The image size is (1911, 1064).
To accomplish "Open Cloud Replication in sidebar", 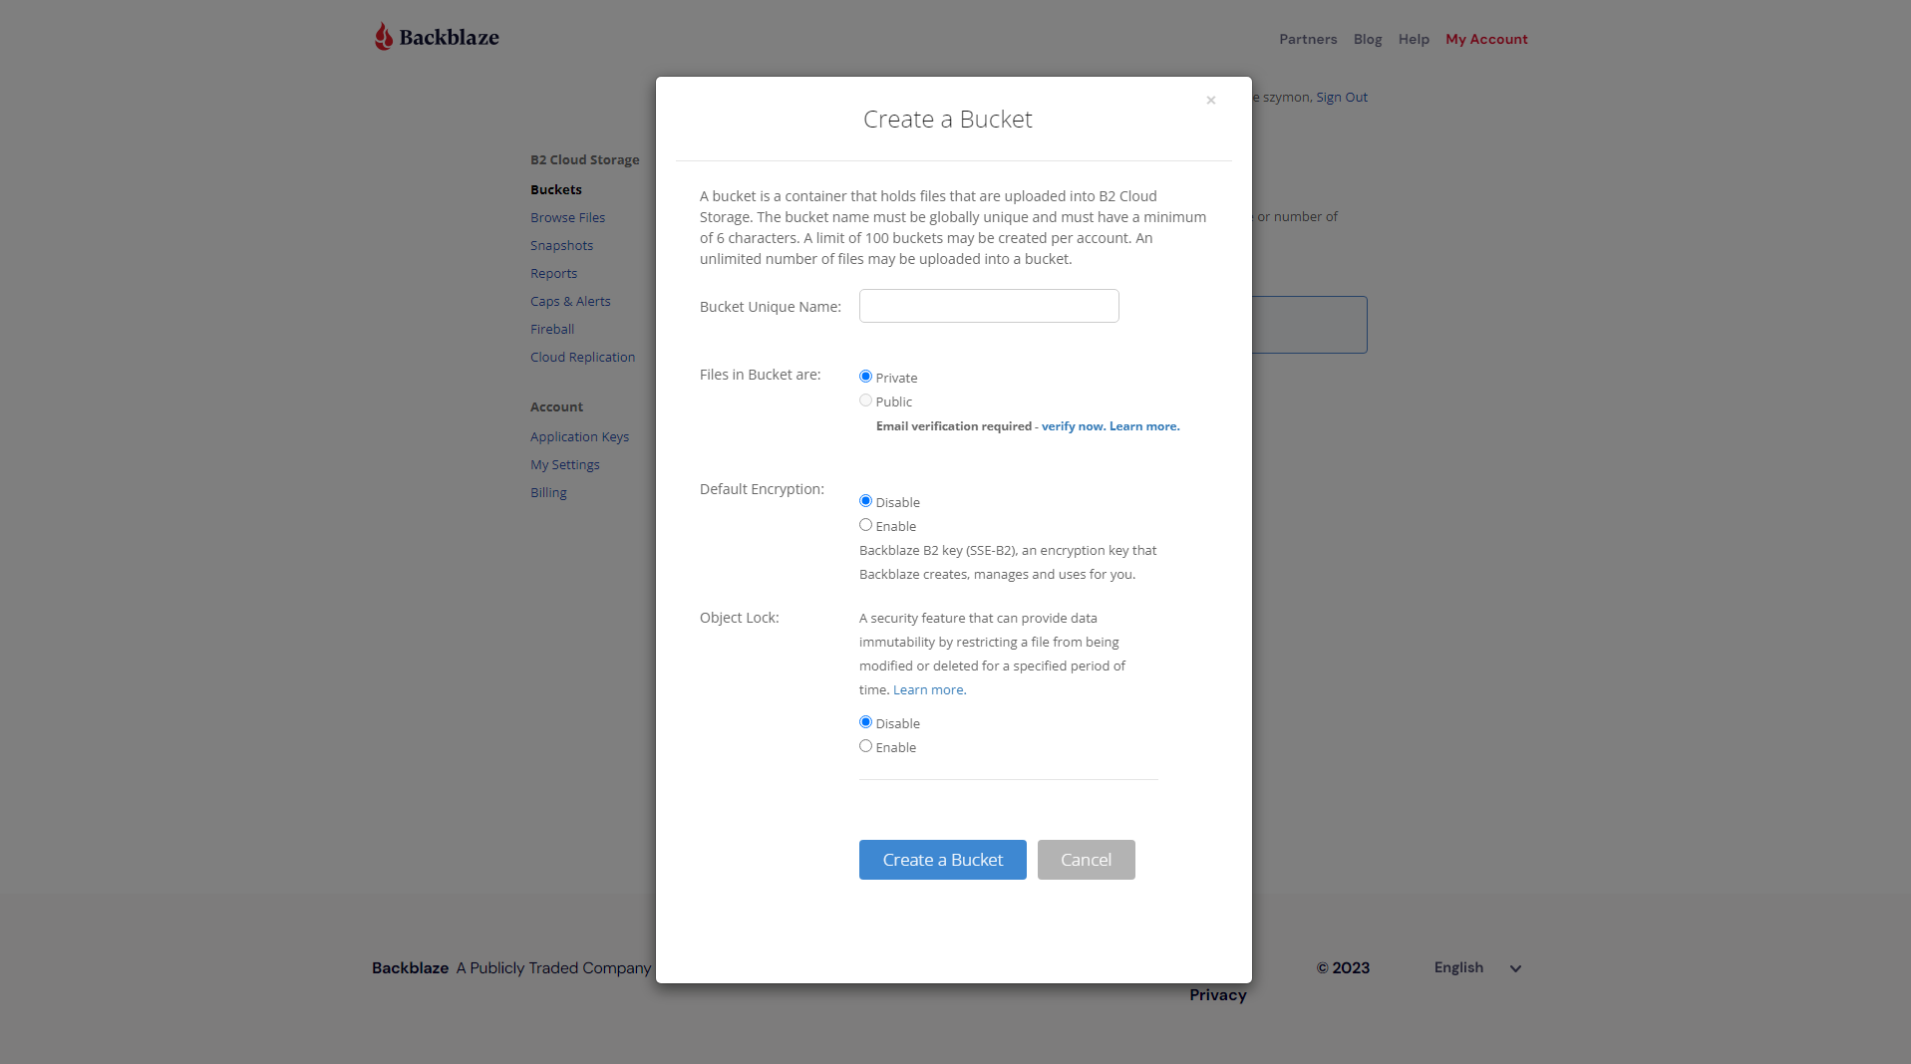I will tap(582, 358).
